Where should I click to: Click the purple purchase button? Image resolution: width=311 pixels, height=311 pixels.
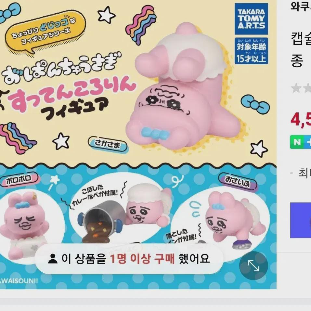point(301,220)
